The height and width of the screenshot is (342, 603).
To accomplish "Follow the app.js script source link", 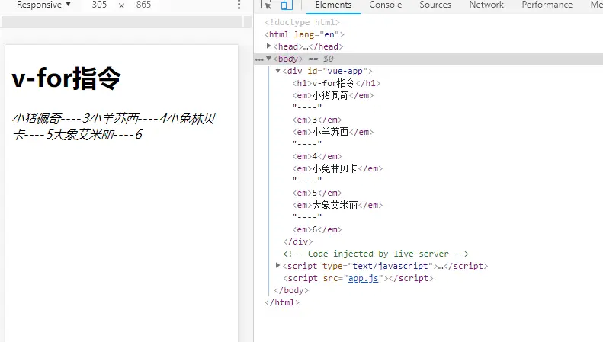I will [x=363, y=278].
